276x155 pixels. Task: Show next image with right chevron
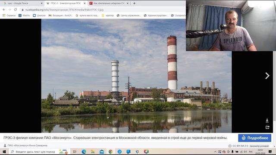click(x=267, y=76)
